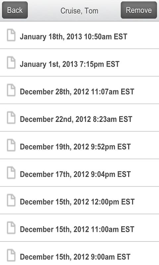Select the December 15th, 2012 12:00pm record
Screen dimensions: 159x265
point(79,200)
